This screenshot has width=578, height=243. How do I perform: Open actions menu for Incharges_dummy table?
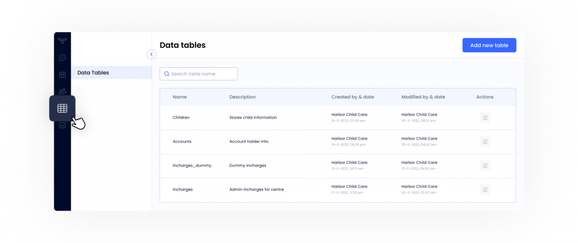(485, 166)
